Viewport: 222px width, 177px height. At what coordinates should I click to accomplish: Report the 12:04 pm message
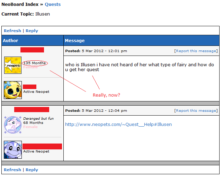pyautogui.click(x=196, y=110)
